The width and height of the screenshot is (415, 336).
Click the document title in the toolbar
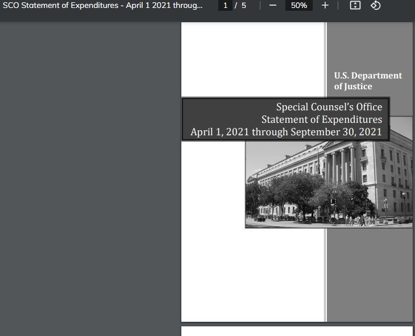coord(103,5)
